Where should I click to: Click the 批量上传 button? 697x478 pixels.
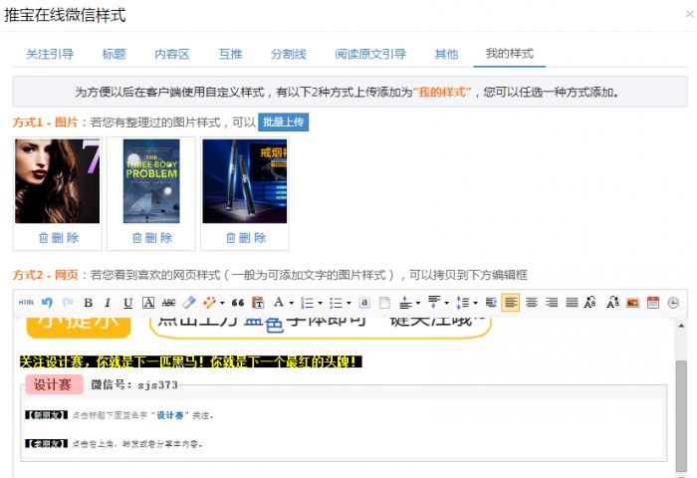point(283,121)
